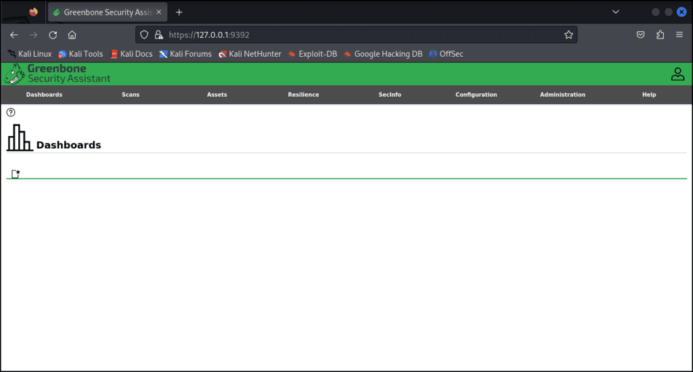Screen dimensions: 693x372
Task: Open the SecInfo menu
Action: click(390, 95)
